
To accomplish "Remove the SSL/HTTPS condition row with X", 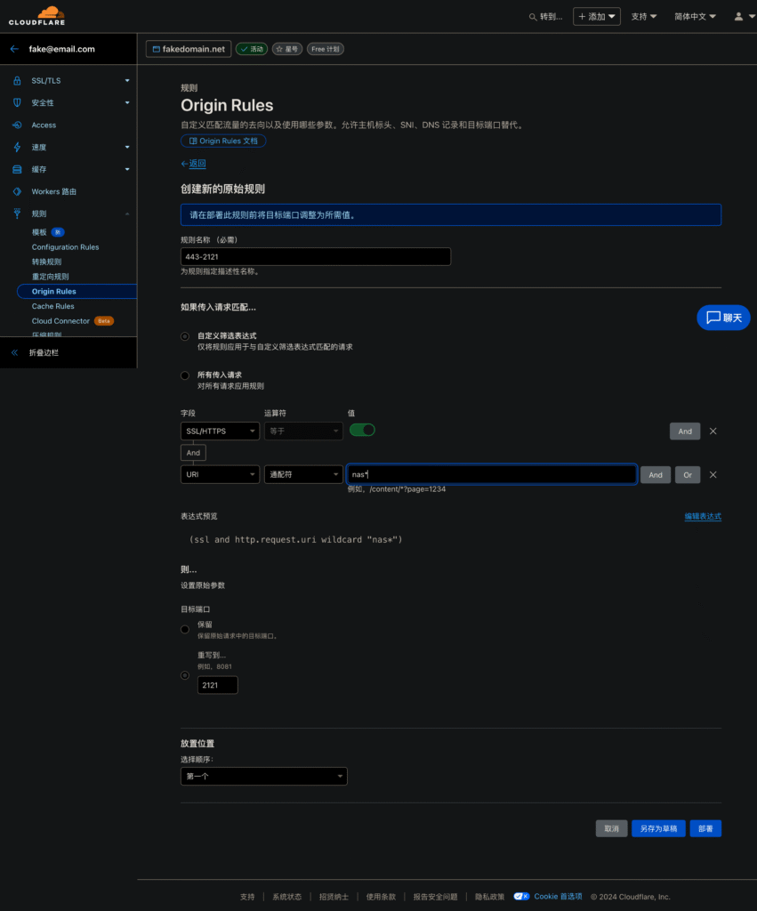I will pyautogui.click(x=713, y=431).
